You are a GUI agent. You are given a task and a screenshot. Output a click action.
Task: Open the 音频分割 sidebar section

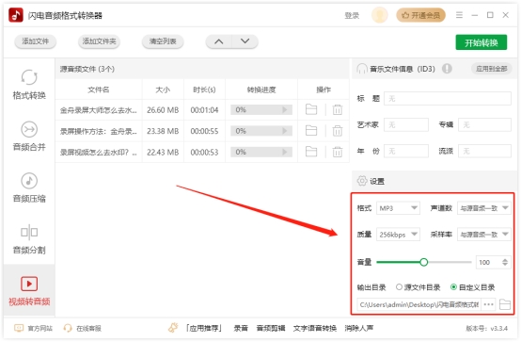(x=29, y=239)
